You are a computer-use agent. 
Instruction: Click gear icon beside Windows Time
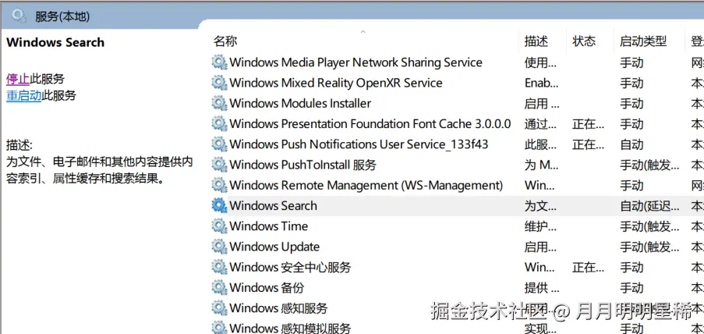[x=219, y=226]
